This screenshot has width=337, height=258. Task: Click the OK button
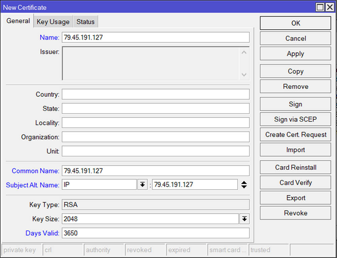tap(295, 23)
